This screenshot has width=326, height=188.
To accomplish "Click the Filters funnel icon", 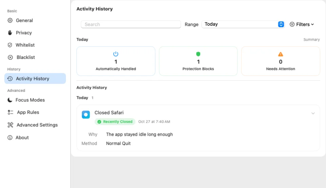I will coord(292,24).
